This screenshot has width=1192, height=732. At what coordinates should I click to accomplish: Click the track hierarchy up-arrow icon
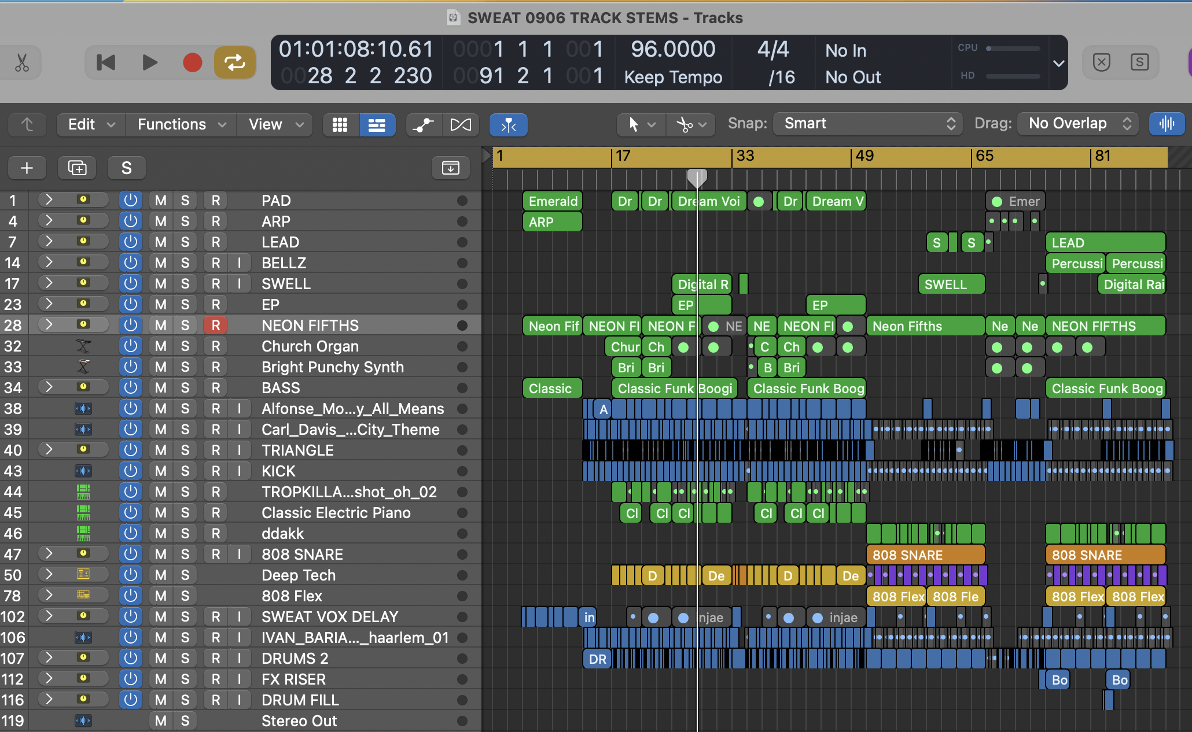pos(27,124)
